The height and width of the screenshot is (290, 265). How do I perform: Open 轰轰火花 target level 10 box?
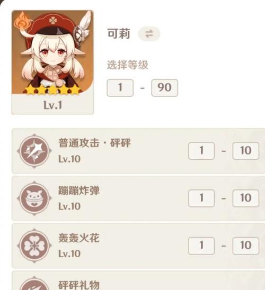tap(246, 246)
